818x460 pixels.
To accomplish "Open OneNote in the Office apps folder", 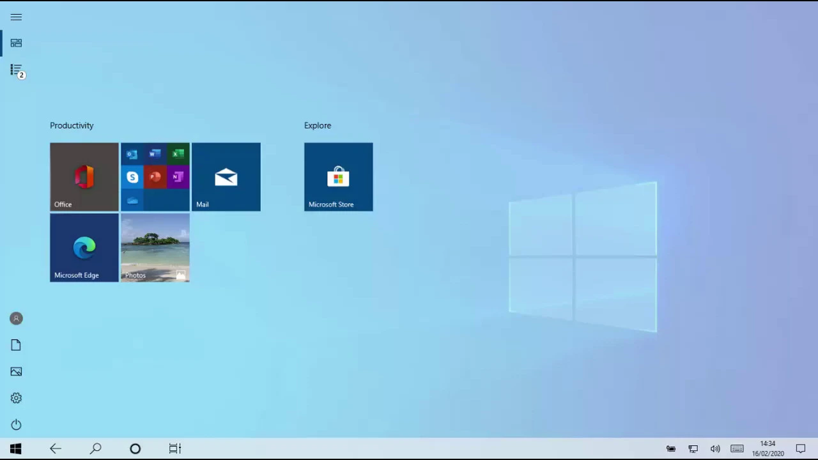I will click(x=178, y=177).
